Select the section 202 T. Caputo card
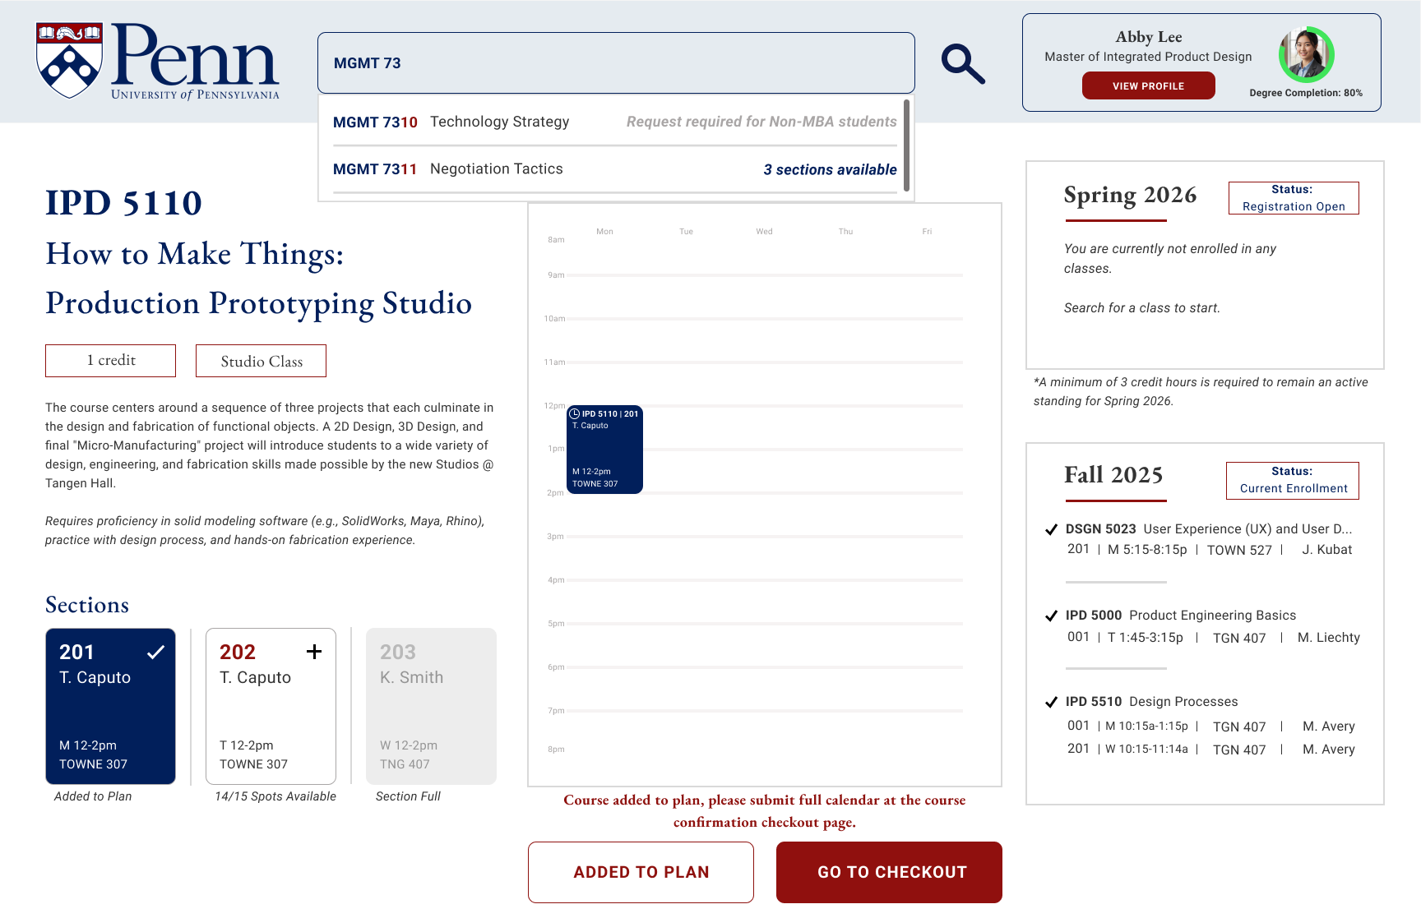The width and height of the screenshot is (1421, 918). click(271, 707)
